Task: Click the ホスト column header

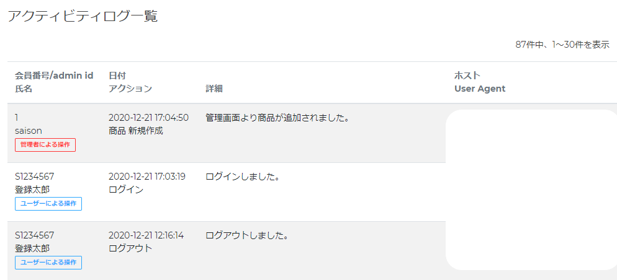Action: pos(467,76)
